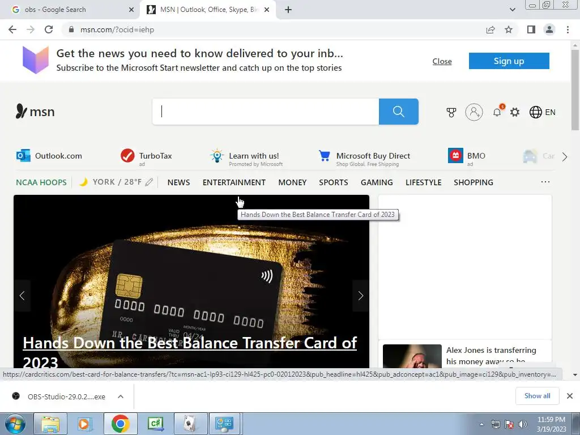Click the volume speaker tray icon
Image resolution: width=580 pixels, height=435 pixels.
click(x=523, y=424)
